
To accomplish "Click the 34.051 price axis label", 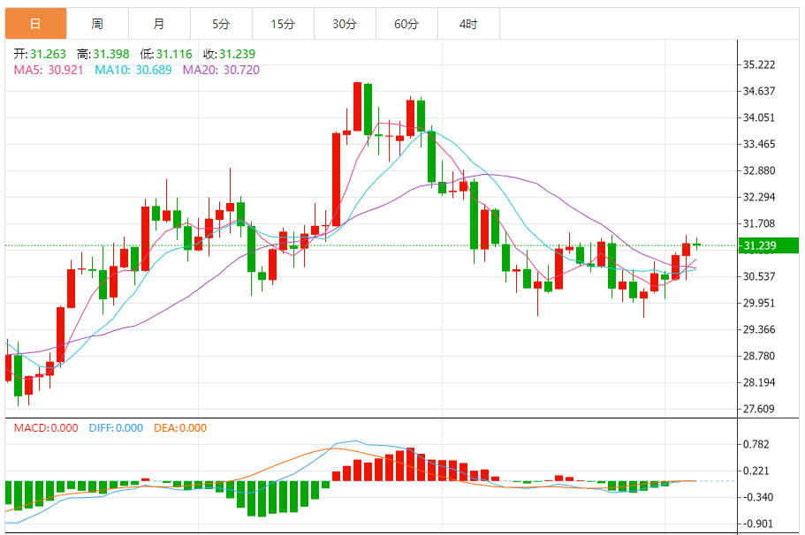I will coord(759,117).
